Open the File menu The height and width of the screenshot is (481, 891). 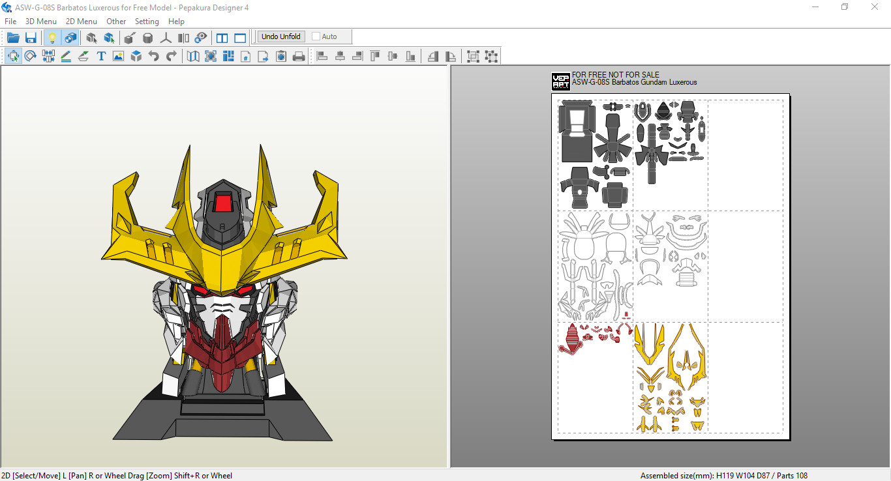[x=10, y=22]
